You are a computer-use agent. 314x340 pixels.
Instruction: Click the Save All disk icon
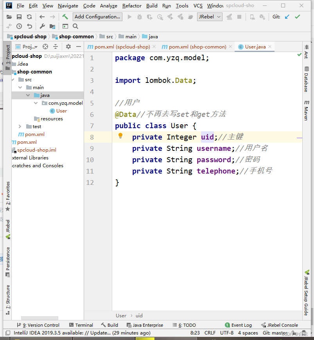tap(19, 16)
